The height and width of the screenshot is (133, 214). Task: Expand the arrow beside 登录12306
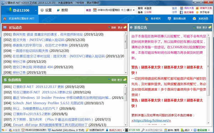pyautogui.click(x=36, y=10)
